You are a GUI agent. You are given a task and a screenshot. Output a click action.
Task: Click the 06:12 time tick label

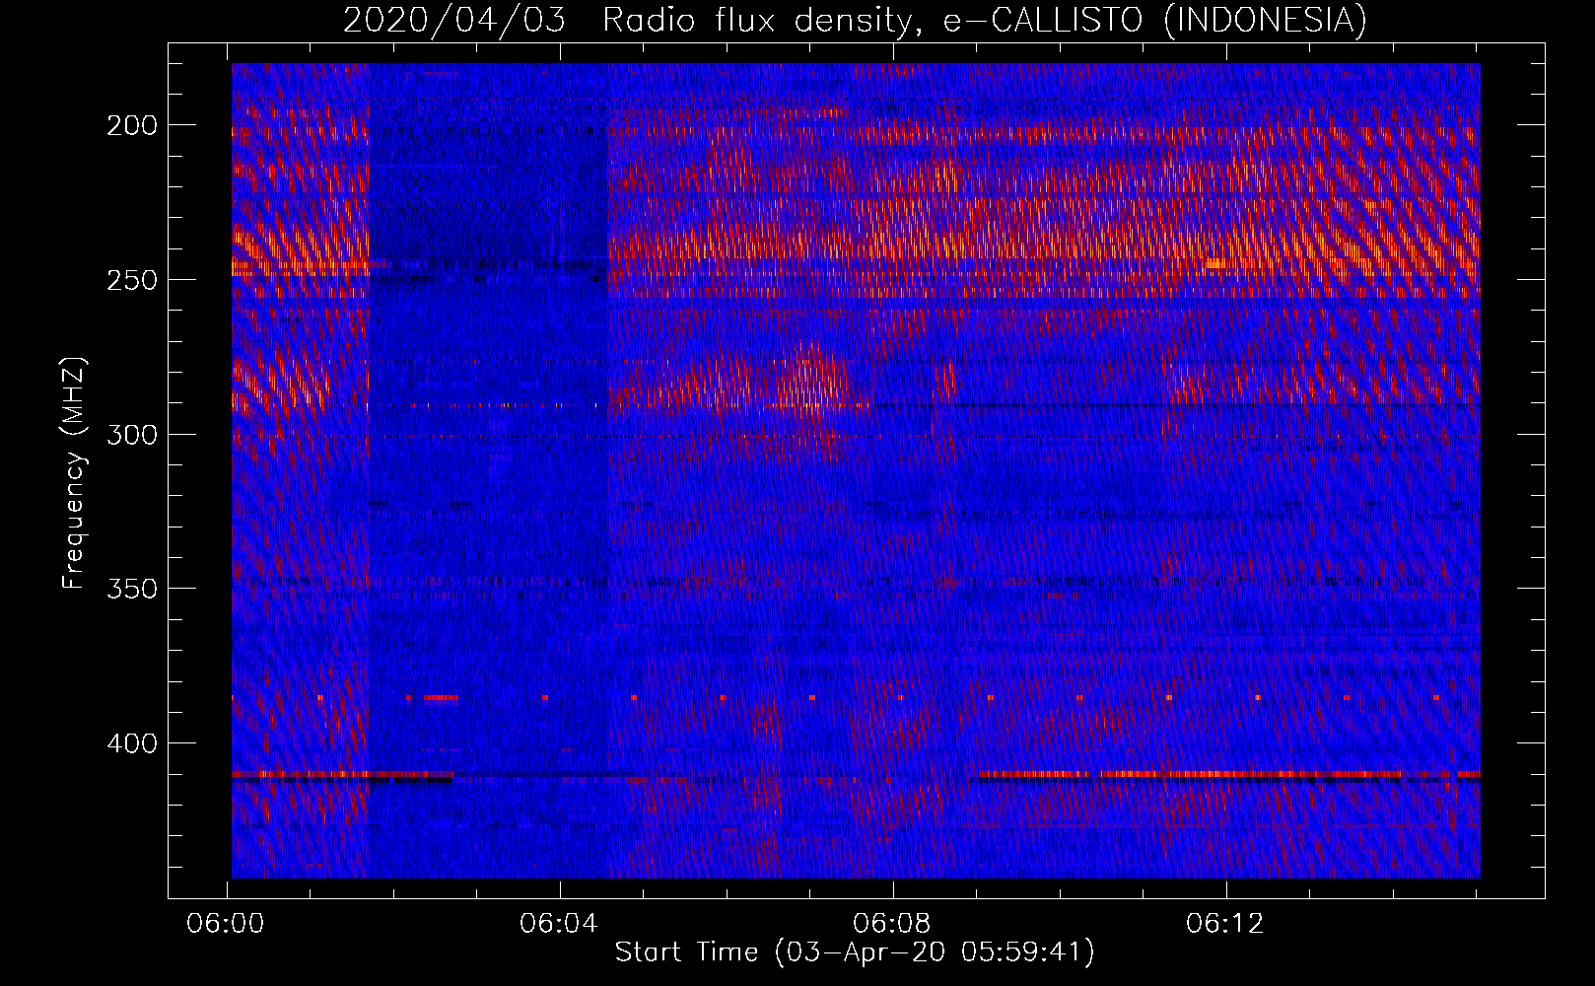(1225, 924)
